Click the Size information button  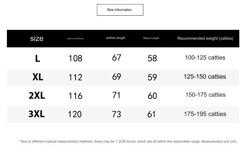pyautogui.click(x=120, y=10)
